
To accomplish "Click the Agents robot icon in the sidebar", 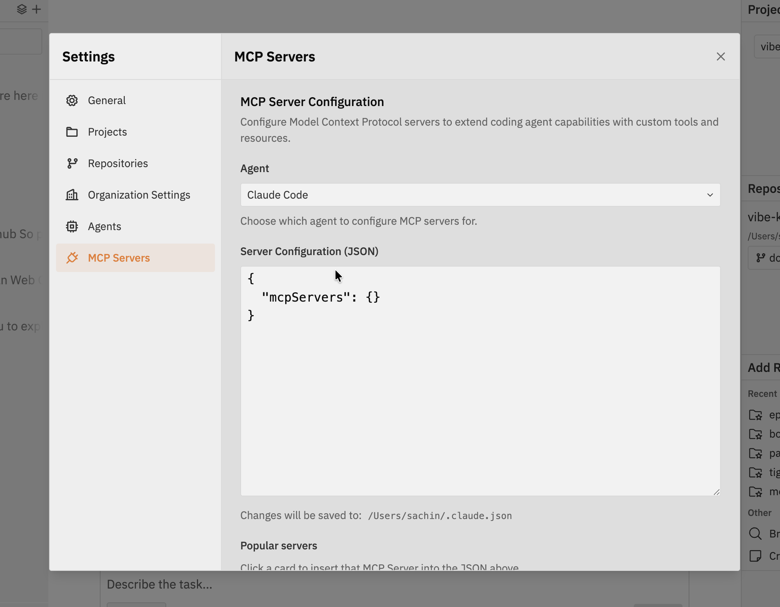I will coord(72,226).
